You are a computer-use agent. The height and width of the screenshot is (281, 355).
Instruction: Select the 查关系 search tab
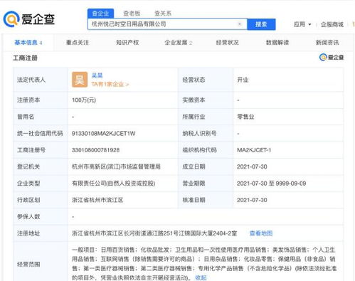[163, 14]
